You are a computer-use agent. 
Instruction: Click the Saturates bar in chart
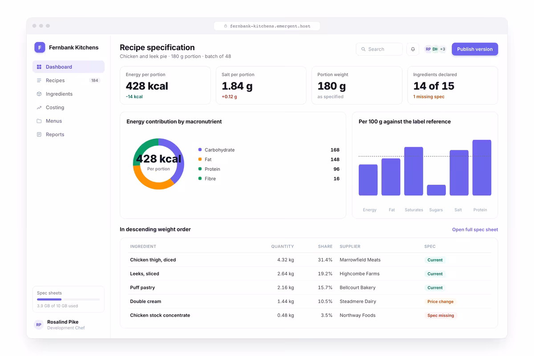tap(413, 171)
